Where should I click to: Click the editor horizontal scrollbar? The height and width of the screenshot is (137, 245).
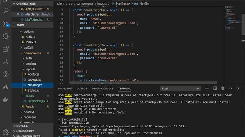point(143,83)
